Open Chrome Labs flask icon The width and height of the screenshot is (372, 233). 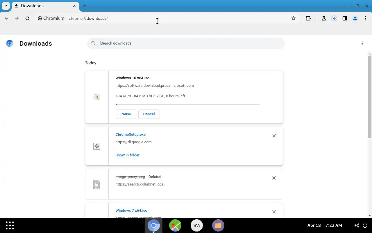(x=324, y=18)
